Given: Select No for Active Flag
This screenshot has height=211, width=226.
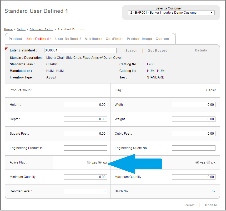Looking at the screenshot, I should [100, 163].
